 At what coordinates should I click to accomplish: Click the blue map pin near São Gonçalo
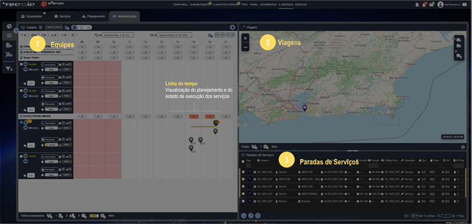click(x=304, y=108)
